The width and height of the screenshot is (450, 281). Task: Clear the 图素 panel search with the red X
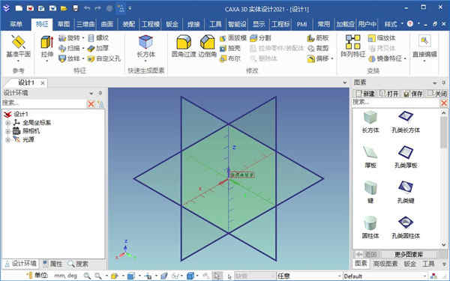(444, 103)
